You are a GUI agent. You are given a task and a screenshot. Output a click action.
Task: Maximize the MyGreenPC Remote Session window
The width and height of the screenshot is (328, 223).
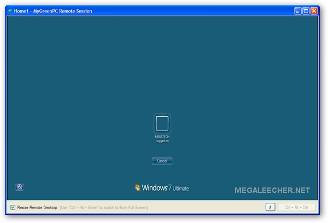[x=306, y=11]
